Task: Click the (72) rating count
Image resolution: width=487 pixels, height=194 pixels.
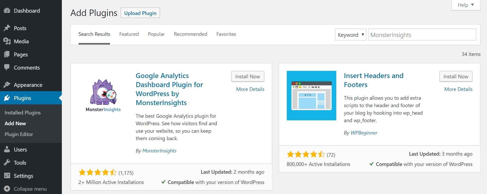Action: click(x=331, y=155)
